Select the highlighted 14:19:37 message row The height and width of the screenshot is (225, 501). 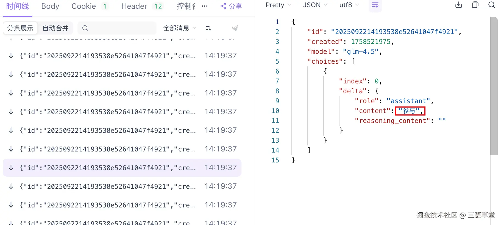click(x=122, y=168)
